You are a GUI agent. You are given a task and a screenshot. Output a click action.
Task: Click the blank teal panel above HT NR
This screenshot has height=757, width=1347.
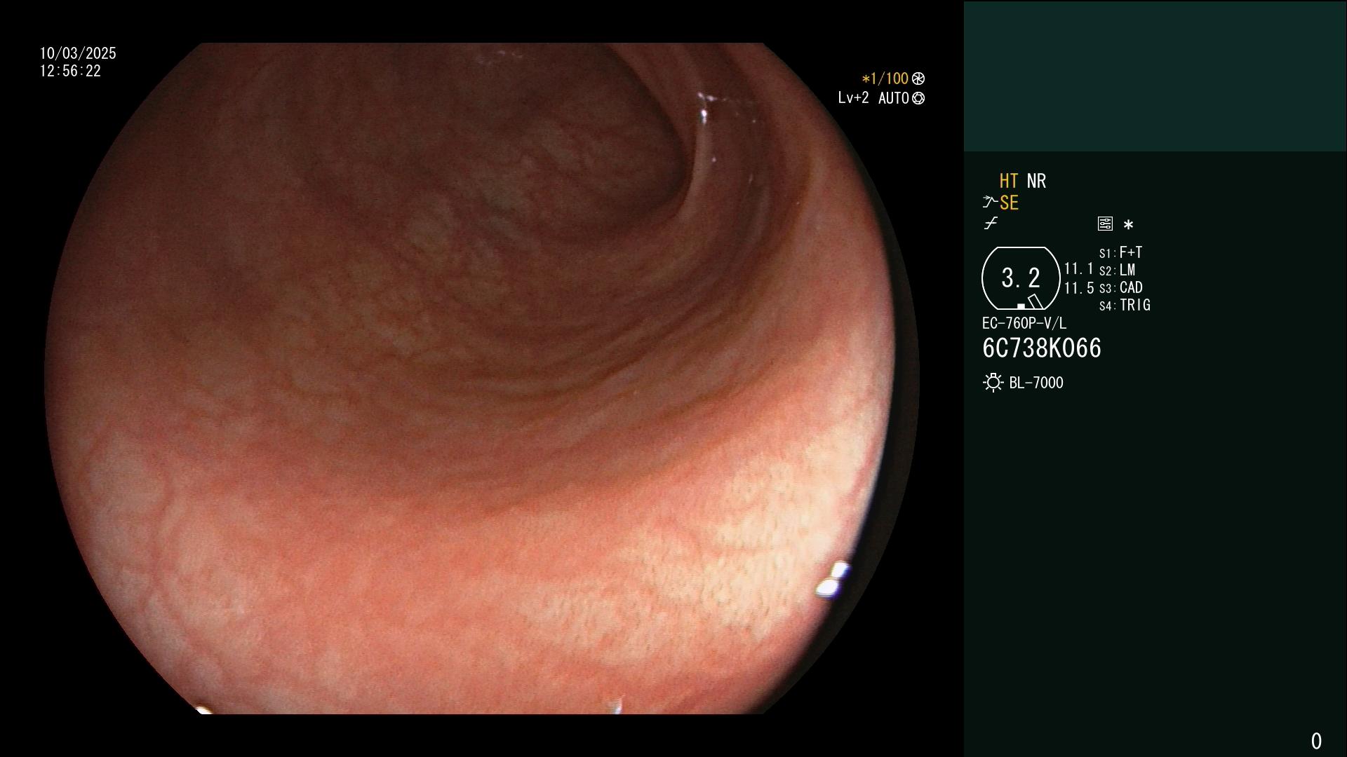pos(1155,76)
